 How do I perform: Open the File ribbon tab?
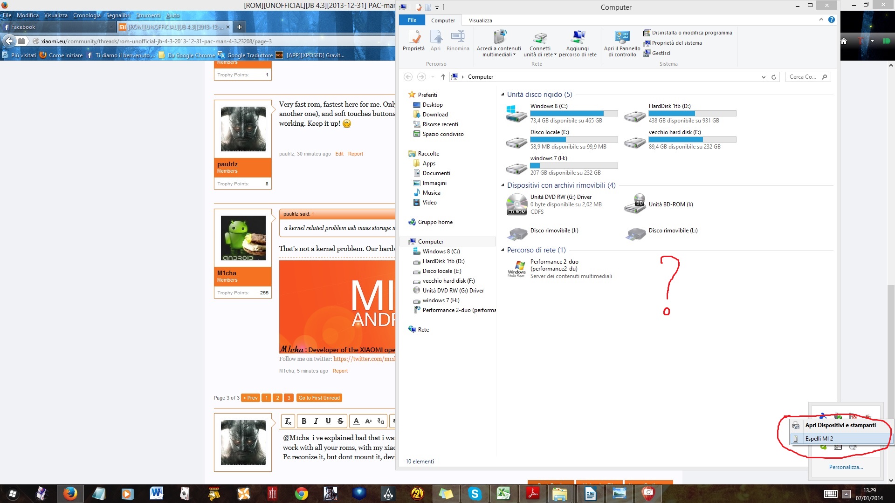point(412,20)
